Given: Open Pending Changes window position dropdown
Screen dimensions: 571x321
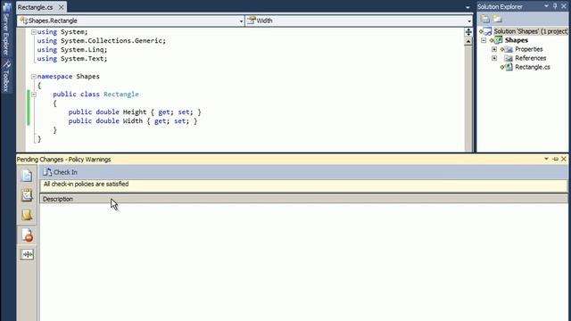Looking at the screenshot, I should point(547,159).
